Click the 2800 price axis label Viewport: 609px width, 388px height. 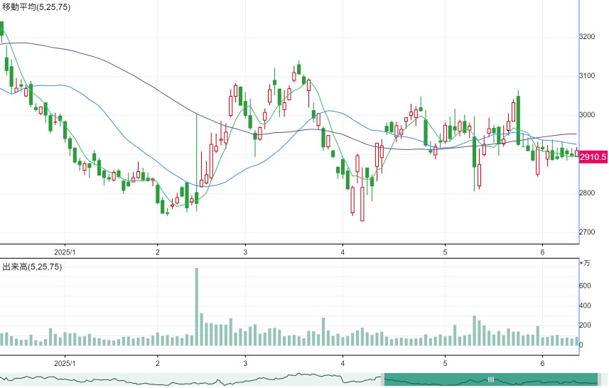tap(587, 193)
